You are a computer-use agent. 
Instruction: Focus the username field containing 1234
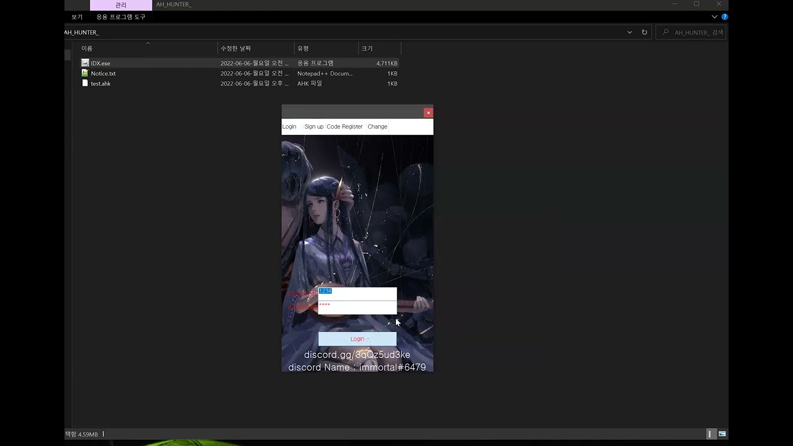coord(357,294)
